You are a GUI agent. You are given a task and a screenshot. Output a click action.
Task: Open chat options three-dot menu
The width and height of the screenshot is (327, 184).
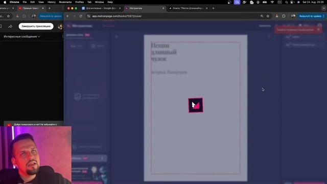click(62, 36)
